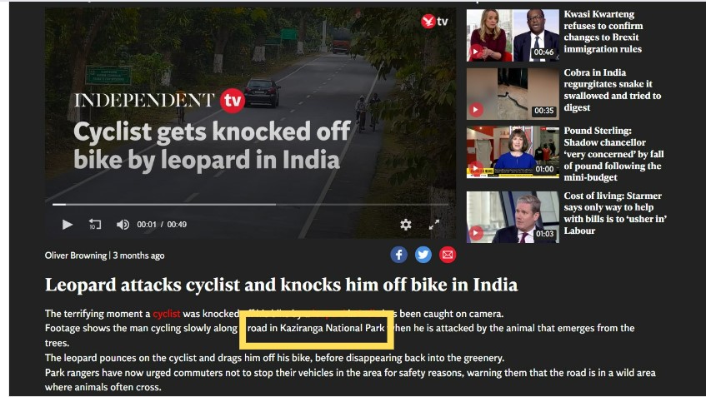Click Independent TV logo in video corner
Image resolution: width=706 pixels, height=397 pixels.
click(x=434, y=21)
